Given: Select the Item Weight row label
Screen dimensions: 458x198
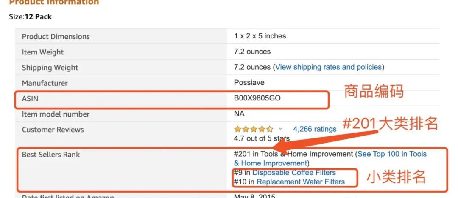Looking at the screenshot, I should (x=42, y=52).
